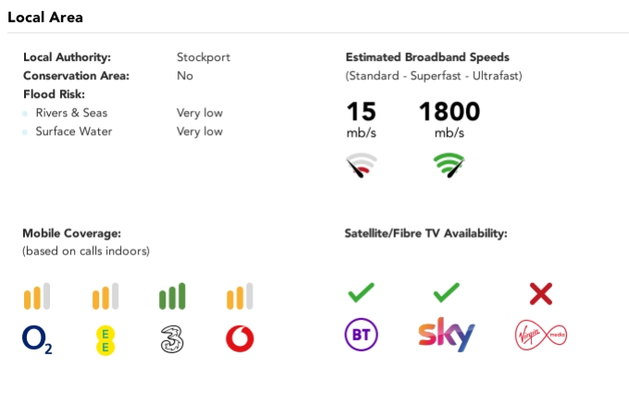Click the red standard speed gauge icon

361,165
